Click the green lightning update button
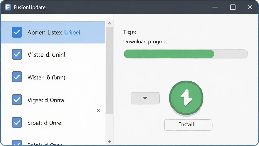This screenshot has width=259, height=146. point(186,98)
